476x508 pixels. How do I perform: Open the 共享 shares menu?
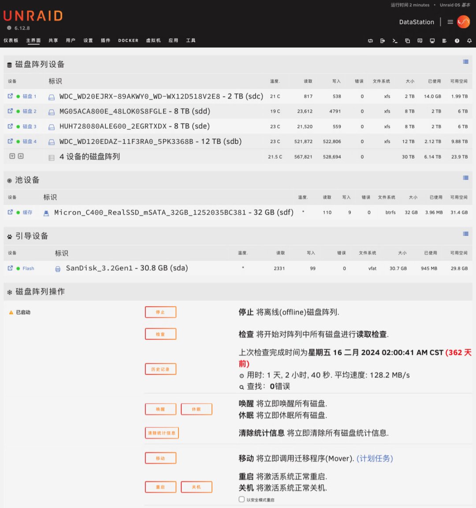(53, 40)
